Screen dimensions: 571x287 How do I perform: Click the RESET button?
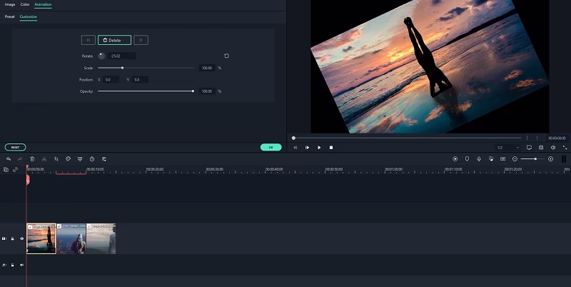[x=15, y=147]
